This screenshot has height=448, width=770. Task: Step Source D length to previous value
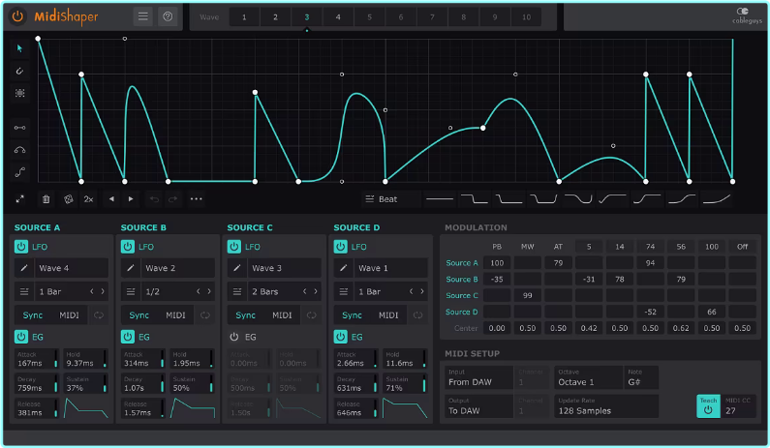(411, 291)
